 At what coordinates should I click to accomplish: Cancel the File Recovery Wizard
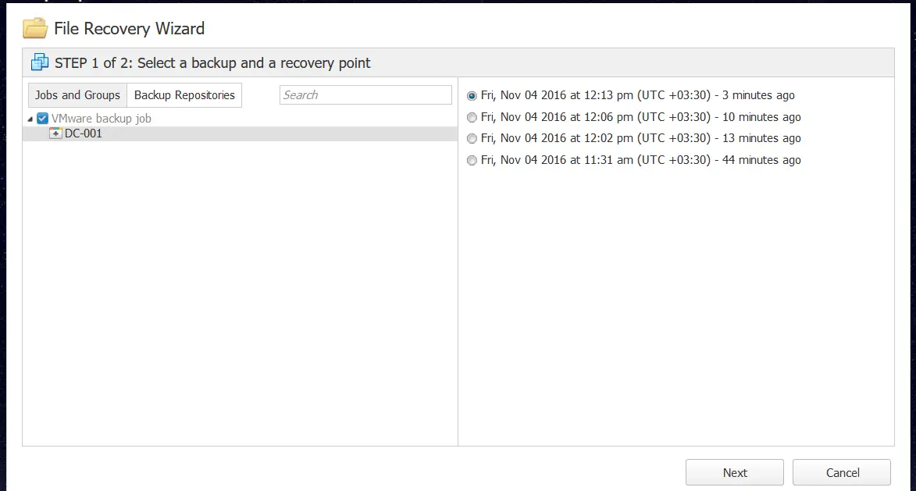pyautogui.click(x=842, y=472)
